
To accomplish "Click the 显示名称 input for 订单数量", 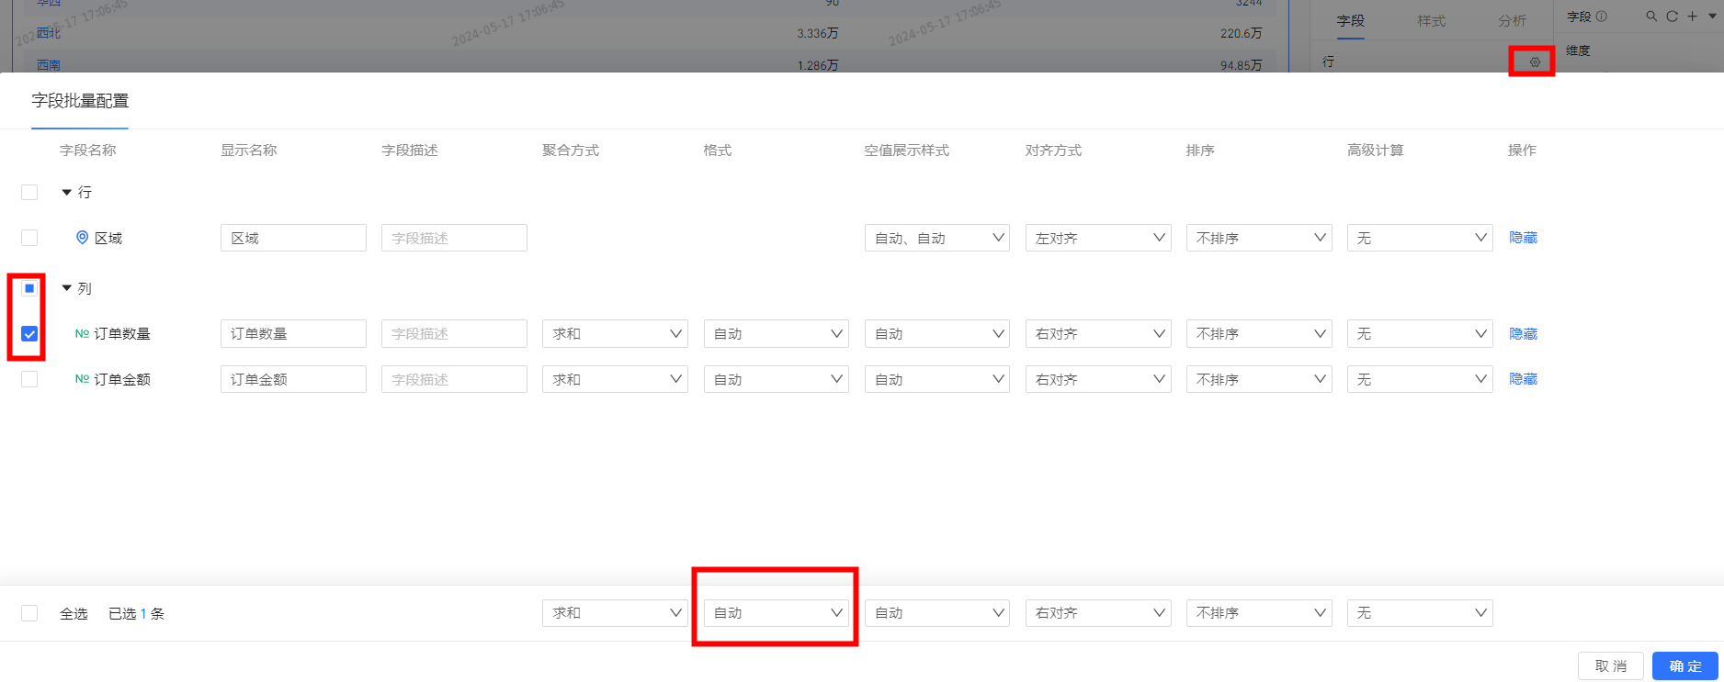I will pos(293,334).
